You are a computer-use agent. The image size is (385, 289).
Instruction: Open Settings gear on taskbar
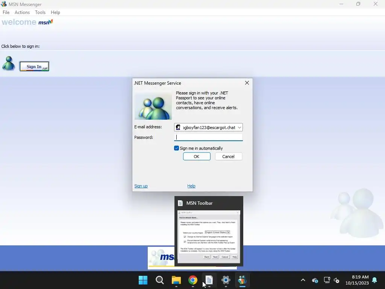coord(226,280)
